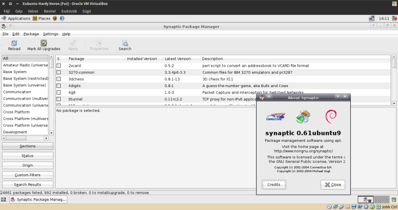The width and height of the screenshot is (398, 210).
Task: Open VirtualBox Eszközök menu
Action: point(69,11)
